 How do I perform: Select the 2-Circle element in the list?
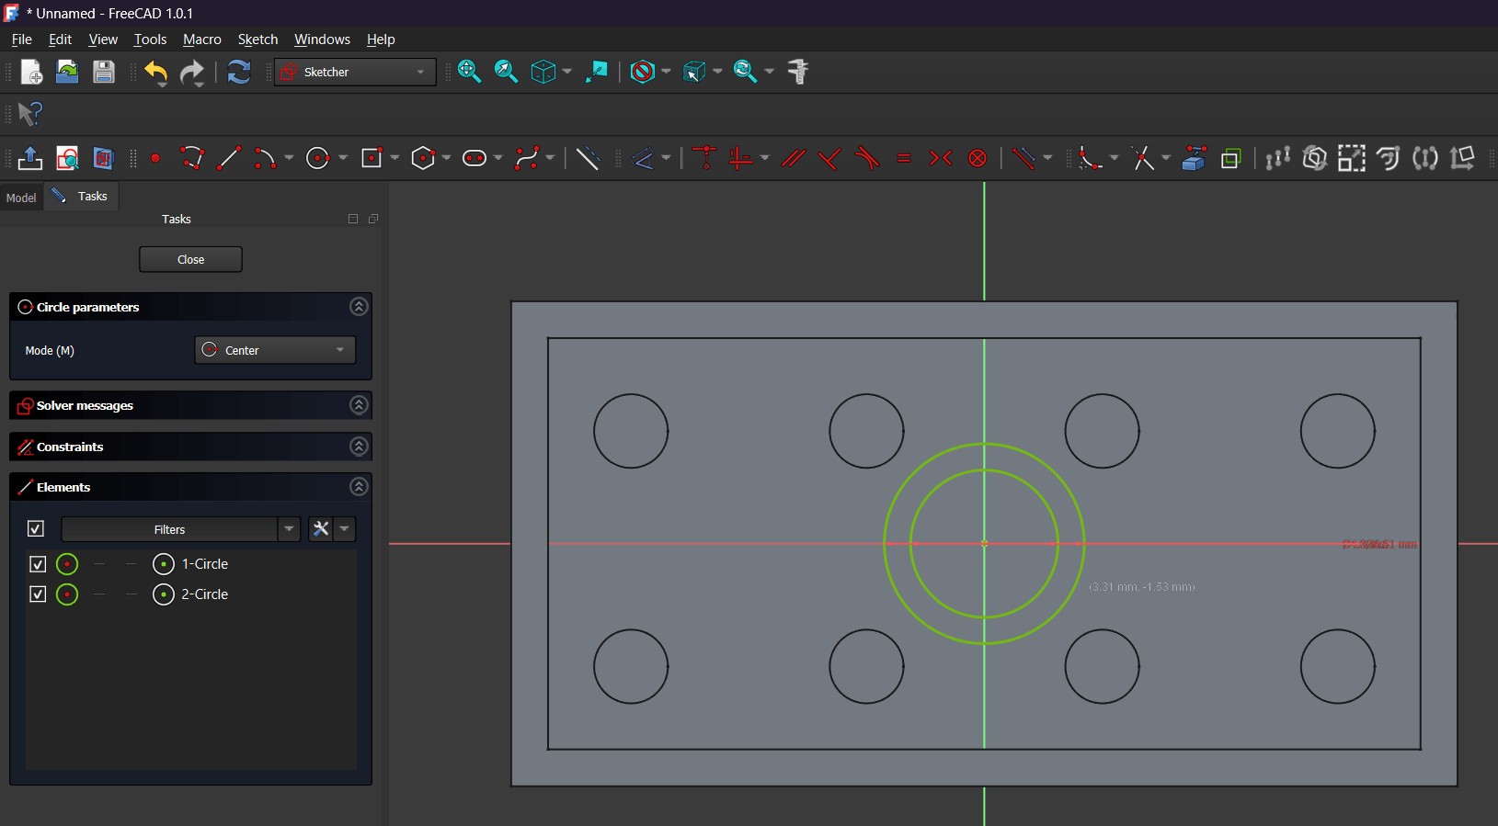click(x=204, y=594)
